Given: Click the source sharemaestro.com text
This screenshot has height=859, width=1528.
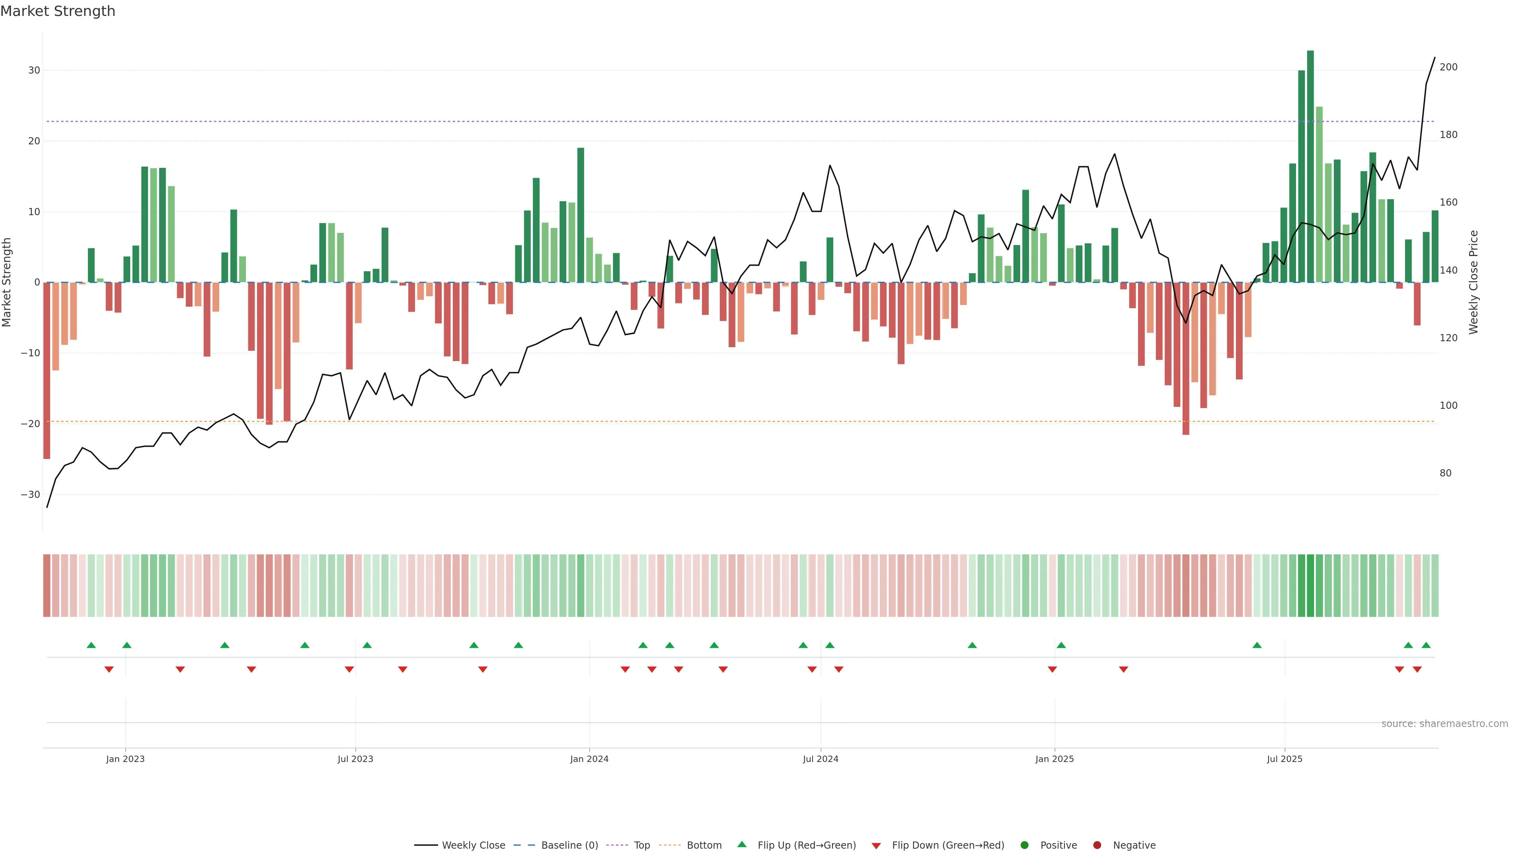Looking at the screenshot, I should 1444,723.
